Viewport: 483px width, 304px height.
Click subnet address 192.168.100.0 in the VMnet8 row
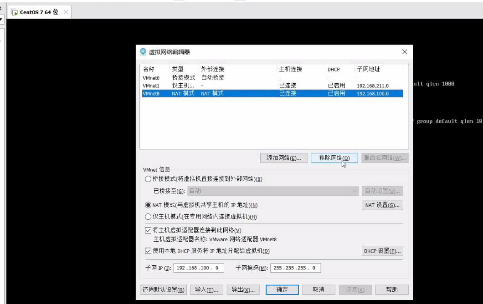373,94
